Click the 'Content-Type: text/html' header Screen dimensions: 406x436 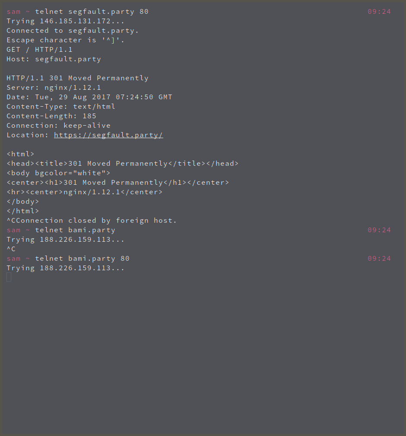coord(61,107)
